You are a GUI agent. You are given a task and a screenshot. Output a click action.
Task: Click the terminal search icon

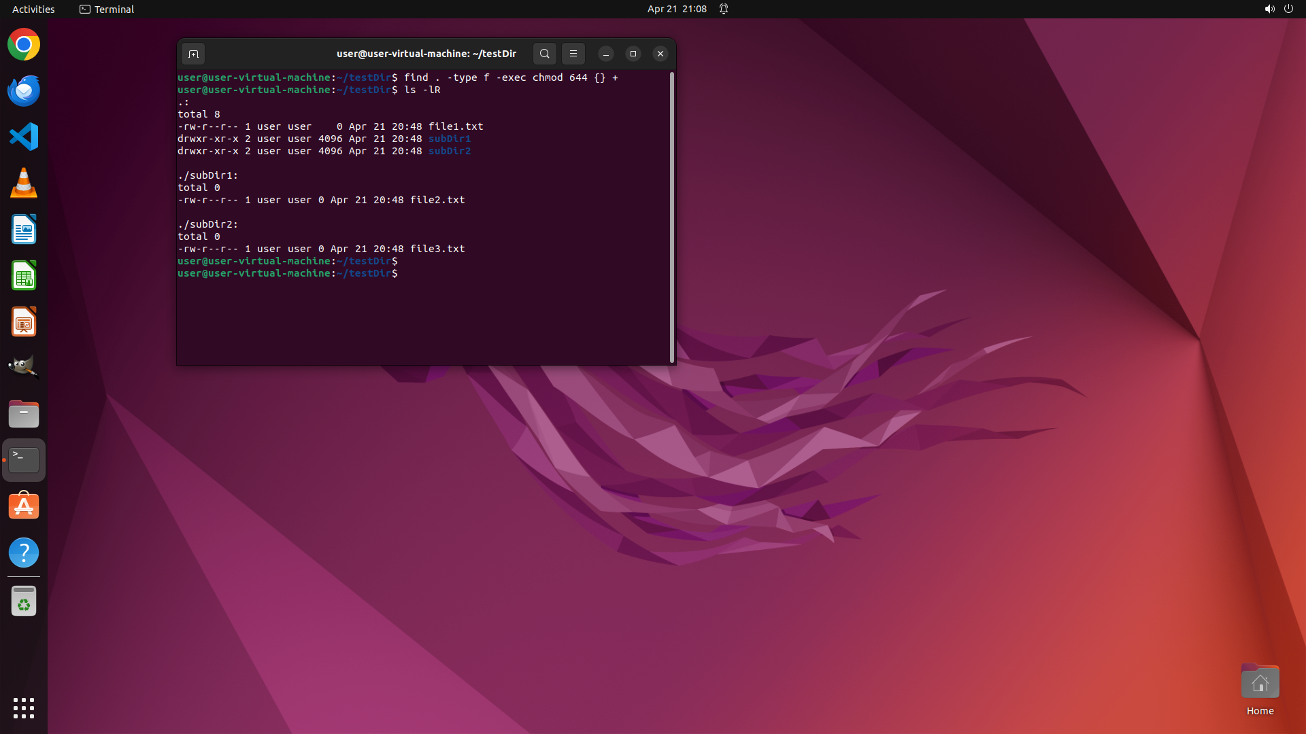point(544,54)
